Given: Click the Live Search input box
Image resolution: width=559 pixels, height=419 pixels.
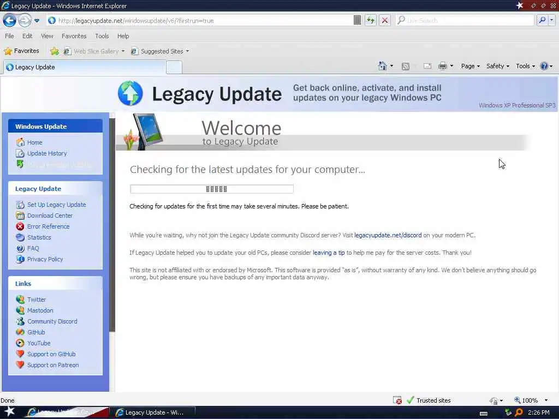Looking at the screenshot, I should (465, 21).
